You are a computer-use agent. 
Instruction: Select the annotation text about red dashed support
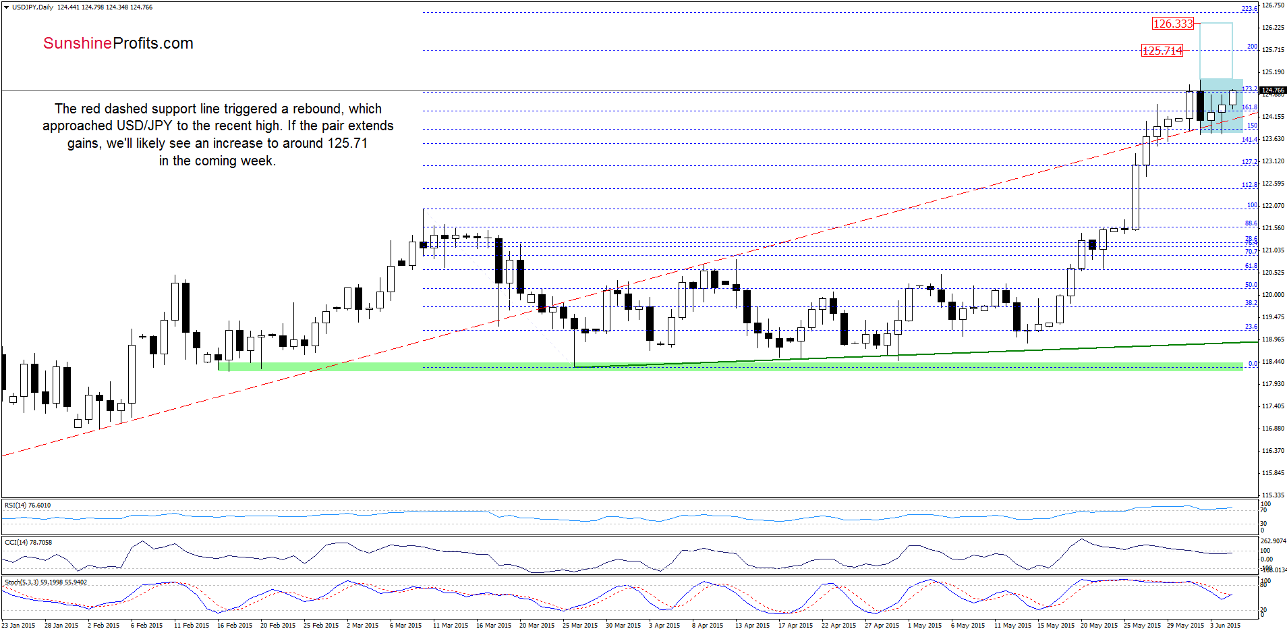218,134
